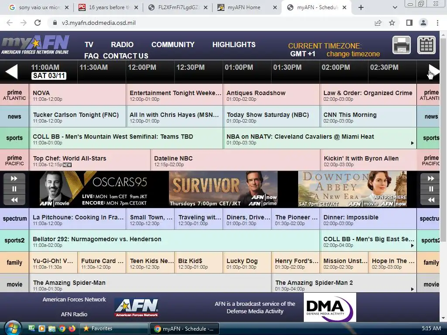Open the TV menu
The width and height of the screenshot is (447, 335).
[x=89, y=45]
